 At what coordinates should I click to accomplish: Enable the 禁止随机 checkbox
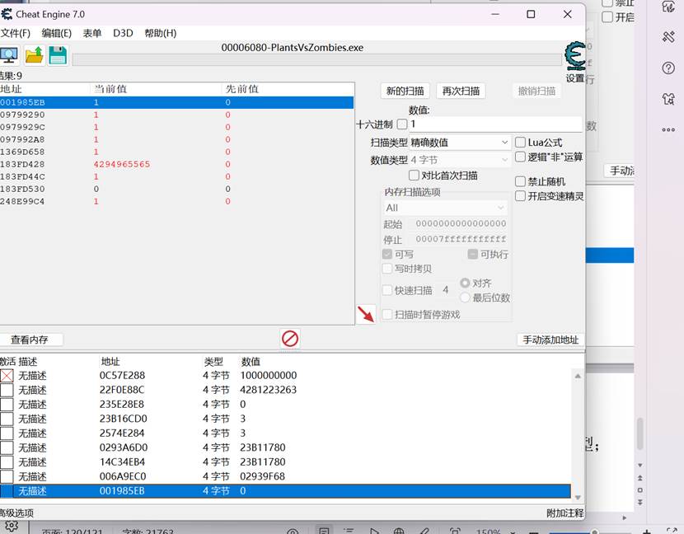(520, 181)
